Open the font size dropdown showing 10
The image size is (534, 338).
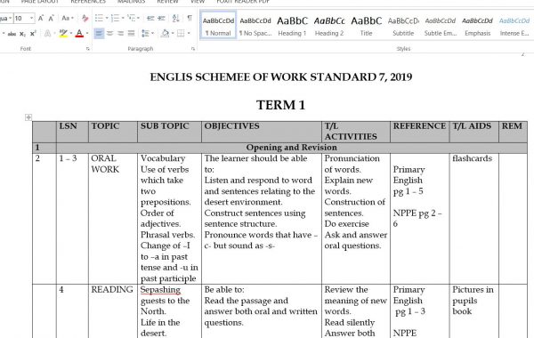(32, 18)
